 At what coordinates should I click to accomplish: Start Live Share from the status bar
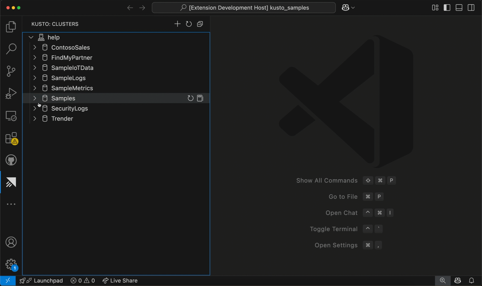(x=120, y=281)
